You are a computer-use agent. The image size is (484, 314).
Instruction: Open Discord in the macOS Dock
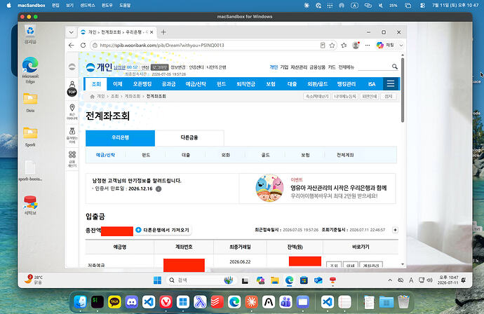(x=131, y=302)
